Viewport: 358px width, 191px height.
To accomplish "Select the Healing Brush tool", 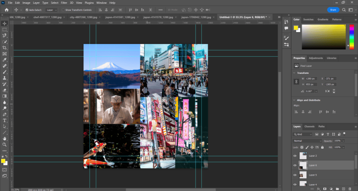I will coord(5,66).
